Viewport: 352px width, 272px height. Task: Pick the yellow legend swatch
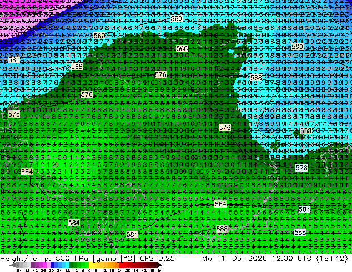(90, 265)
